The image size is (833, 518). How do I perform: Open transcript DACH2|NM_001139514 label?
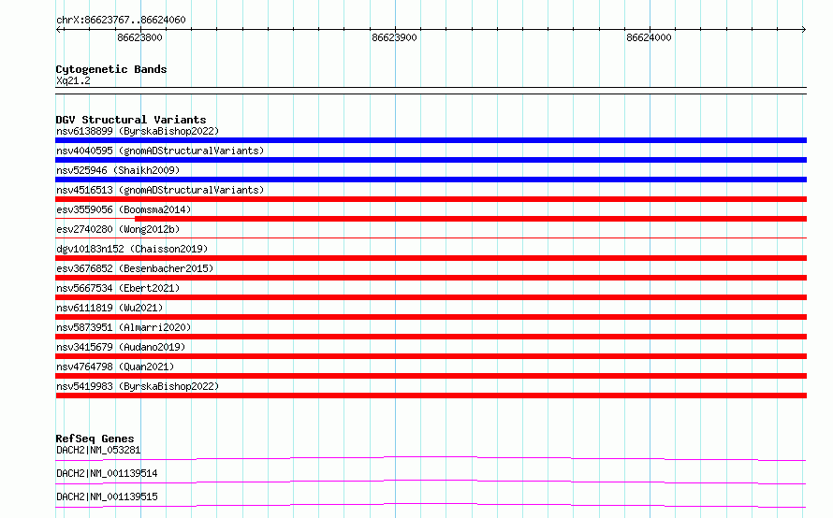(107, 473)
